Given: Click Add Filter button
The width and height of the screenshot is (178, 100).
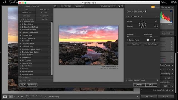Looking at the screenshot, I should pyautogui.click(x=134, y=44).
